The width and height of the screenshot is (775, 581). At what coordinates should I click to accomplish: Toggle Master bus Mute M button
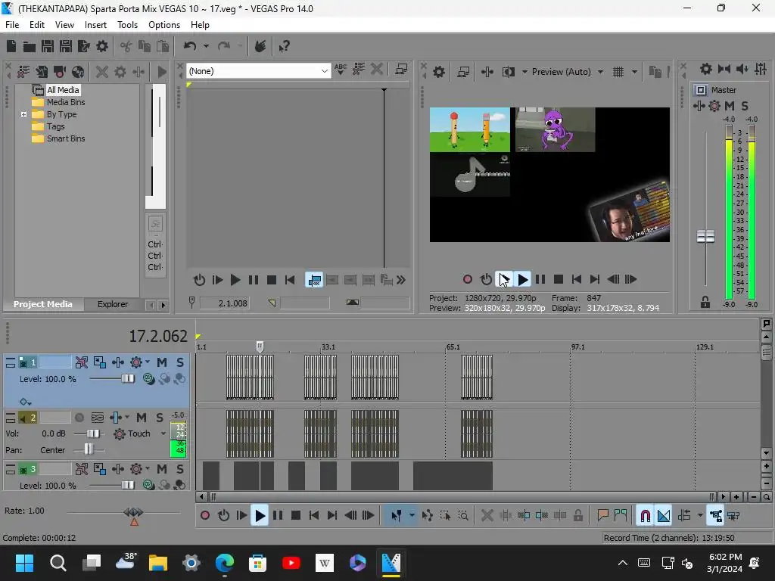[x=730, y=106]
